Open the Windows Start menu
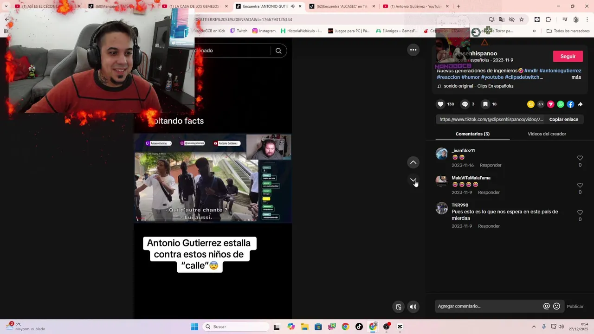The height and width of the screenshot is (334, 594). coord(194,327)
